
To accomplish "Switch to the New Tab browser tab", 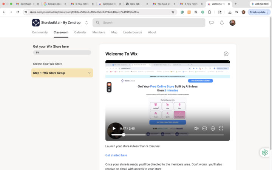I will tap(137, 4).
